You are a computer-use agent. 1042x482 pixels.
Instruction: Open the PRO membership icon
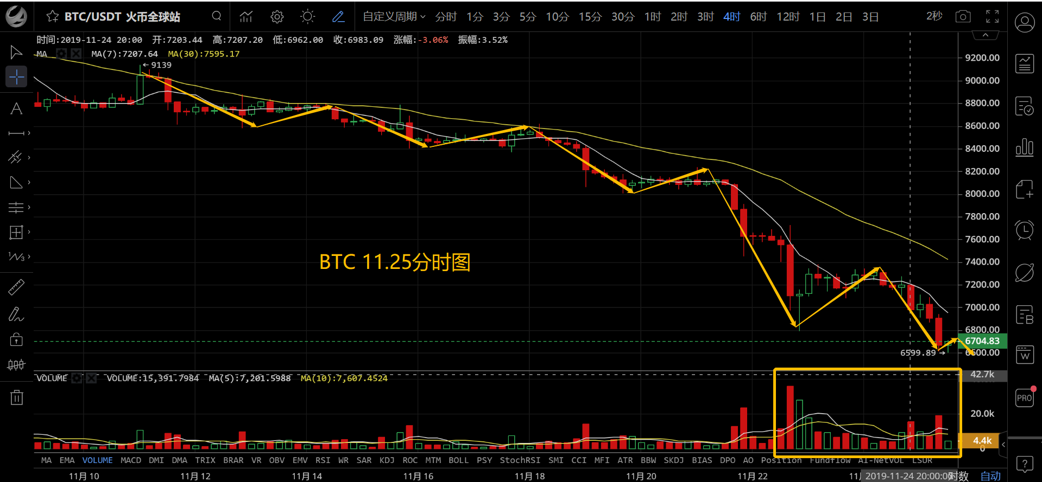click(x=1025, y=397)
